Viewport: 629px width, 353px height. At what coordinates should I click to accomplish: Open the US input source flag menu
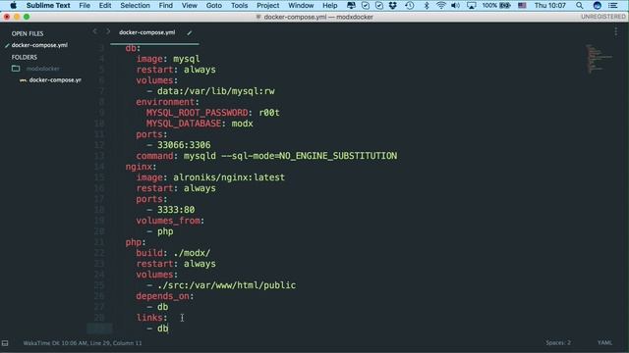click(x=522, y=6)
